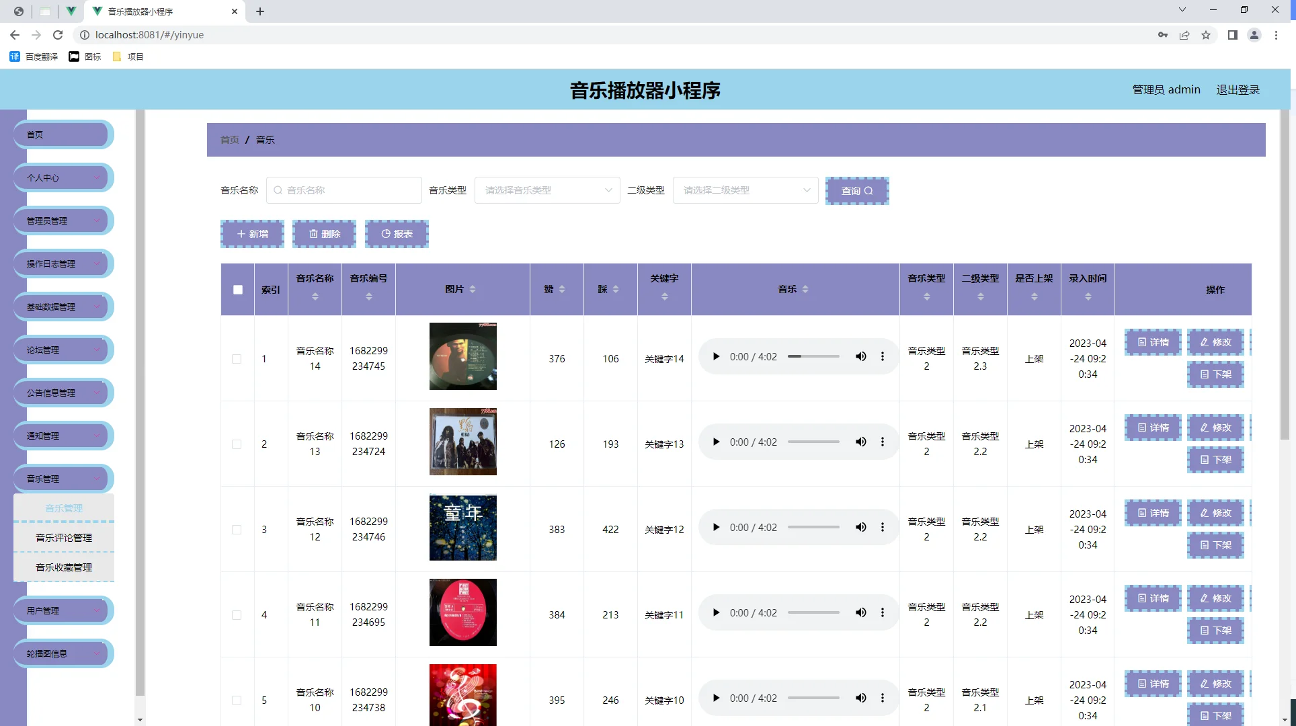Click the search icon on 查询 button
Screen dimensions: 1296x726
(869, 191)
